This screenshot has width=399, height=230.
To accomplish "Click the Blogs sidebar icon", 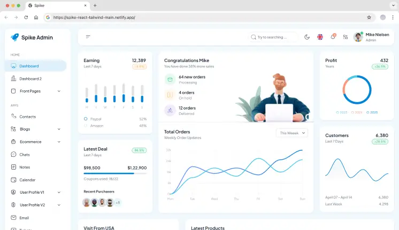I will click(13, 129).
